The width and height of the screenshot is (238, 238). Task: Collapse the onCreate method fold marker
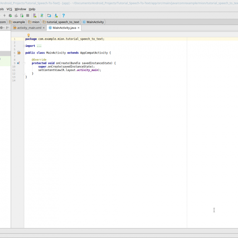[25, 63]
